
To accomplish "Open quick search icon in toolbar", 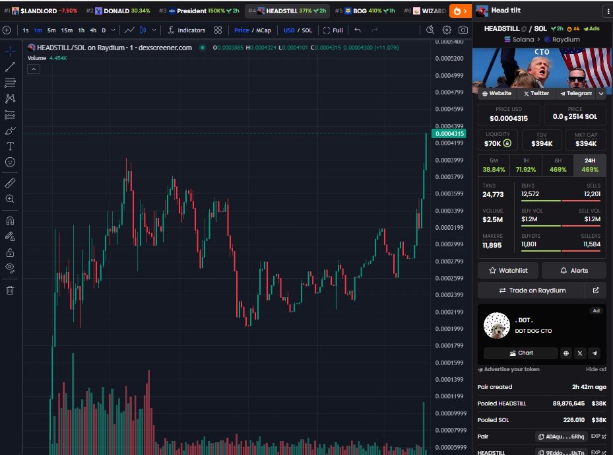I will [430, 30].
